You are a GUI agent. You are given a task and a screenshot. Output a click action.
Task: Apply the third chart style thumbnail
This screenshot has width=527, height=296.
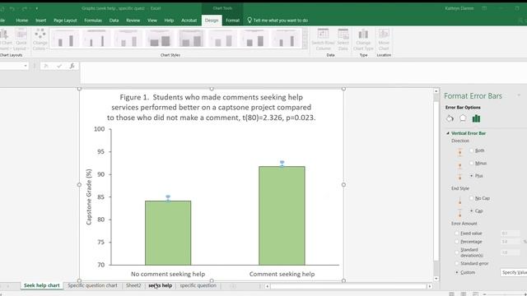128,39
